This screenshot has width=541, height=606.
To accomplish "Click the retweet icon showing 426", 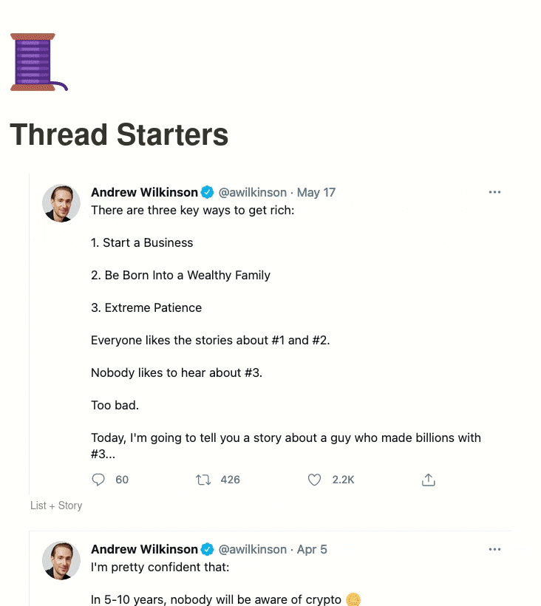I will coord(203,479).
